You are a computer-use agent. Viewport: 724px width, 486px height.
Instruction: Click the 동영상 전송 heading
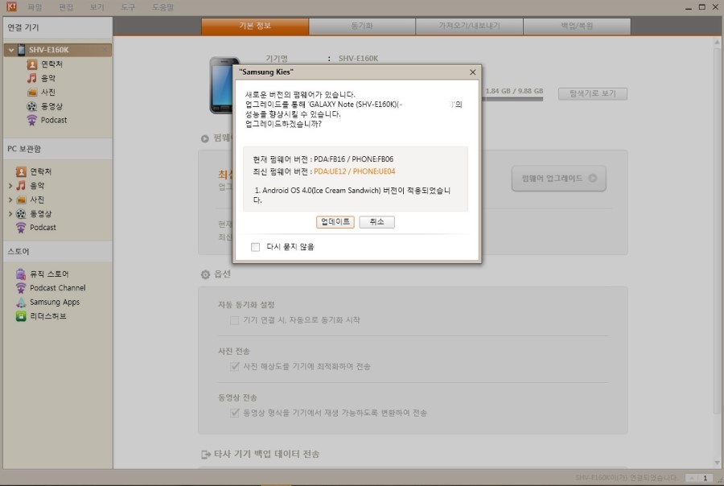click(237, 397)
